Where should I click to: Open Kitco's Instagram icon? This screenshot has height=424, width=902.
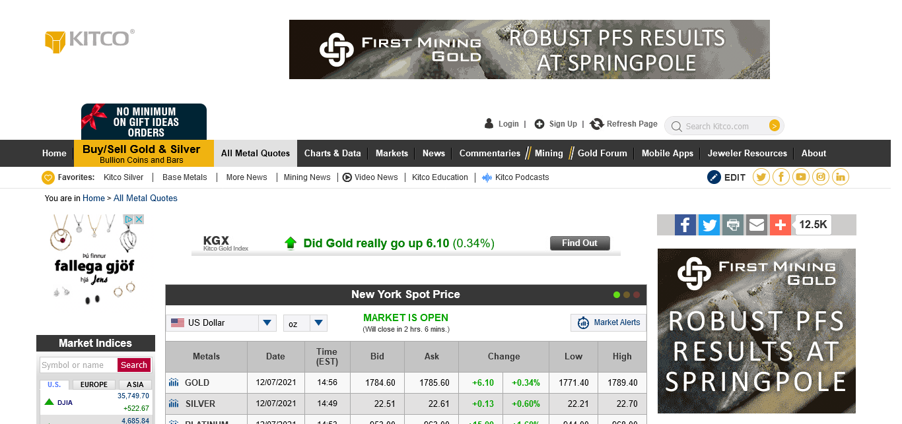click(x=821, y=177)
